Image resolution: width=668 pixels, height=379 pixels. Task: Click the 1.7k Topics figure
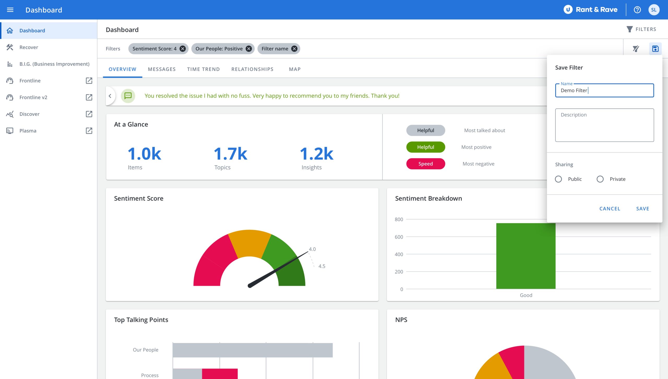(230, 154)
